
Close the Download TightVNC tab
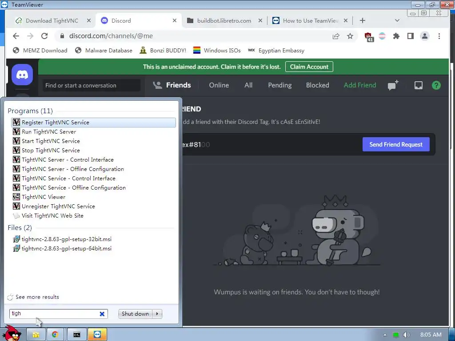tap(89, 20)
